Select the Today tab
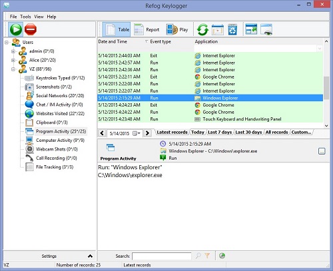The image size is (333, 271). pos(198,133)
